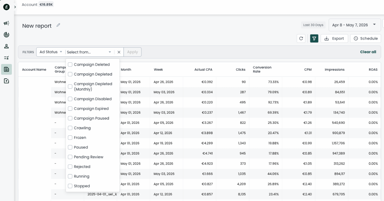Remove the Ad Status filter with X

point(119,52)
